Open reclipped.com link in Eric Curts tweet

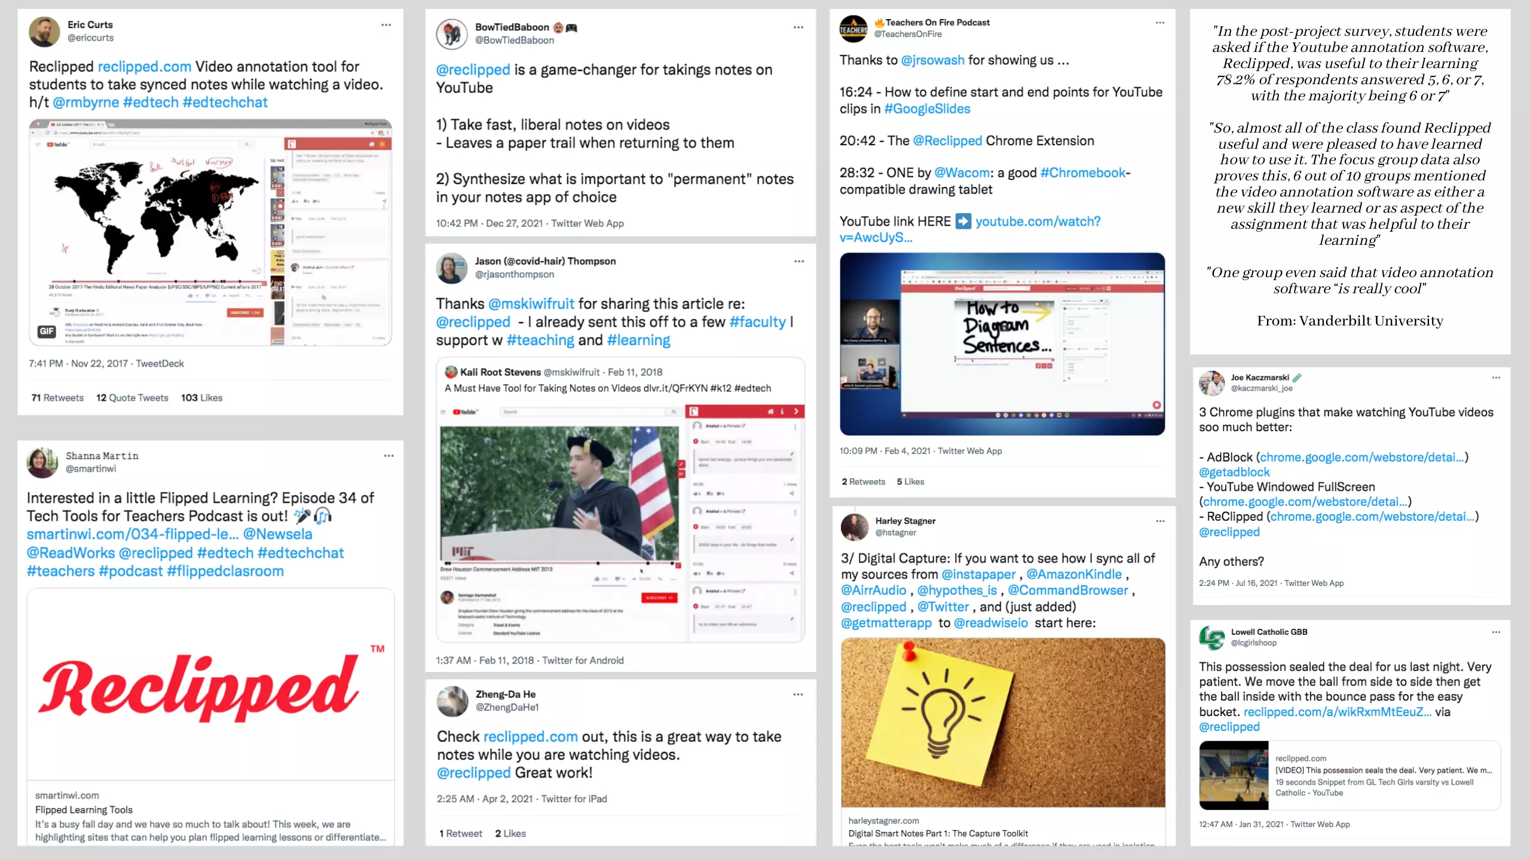(x=144, y=66)
